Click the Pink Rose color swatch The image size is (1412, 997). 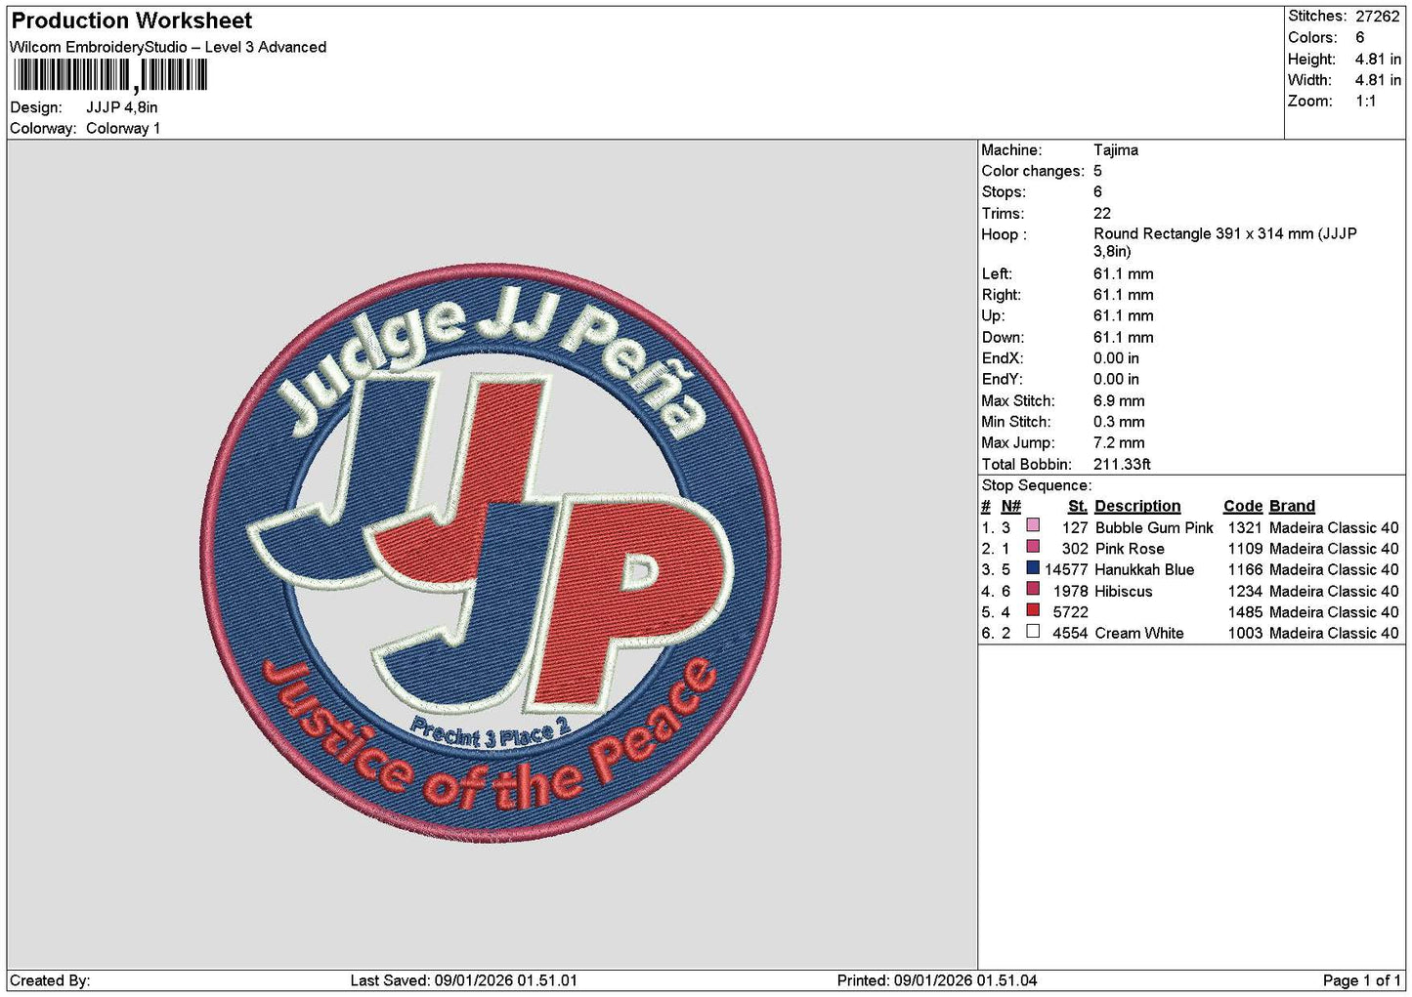tap(1033, 547)
